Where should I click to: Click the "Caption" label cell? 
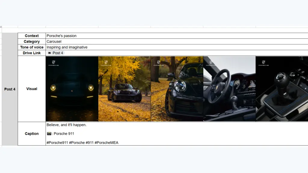pos(32,134)
